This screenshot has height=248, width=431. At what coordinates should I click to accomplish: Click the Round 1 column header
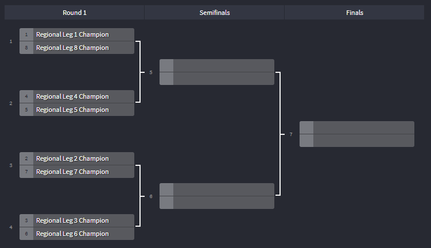coord(75,13)
